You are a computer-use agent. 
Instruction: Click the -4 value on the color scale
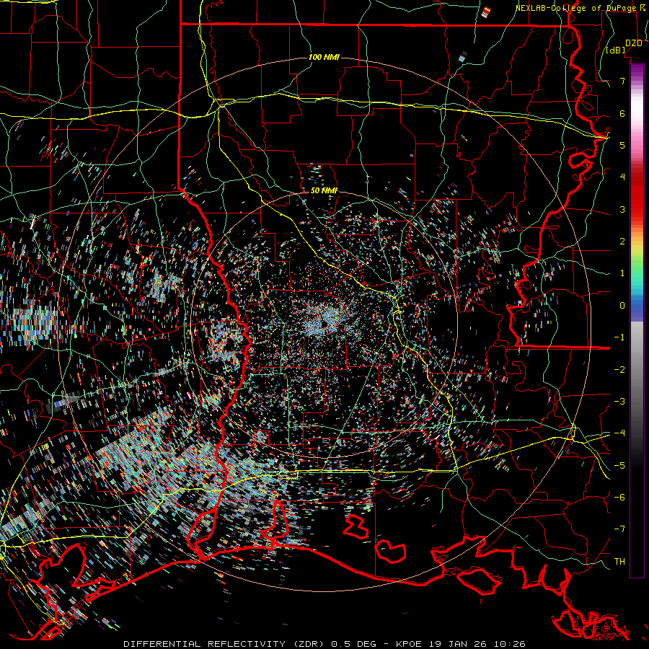[619, 433]
